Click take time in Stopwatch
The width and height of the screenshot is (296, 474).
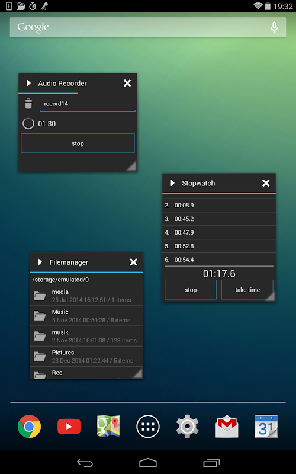247,290
